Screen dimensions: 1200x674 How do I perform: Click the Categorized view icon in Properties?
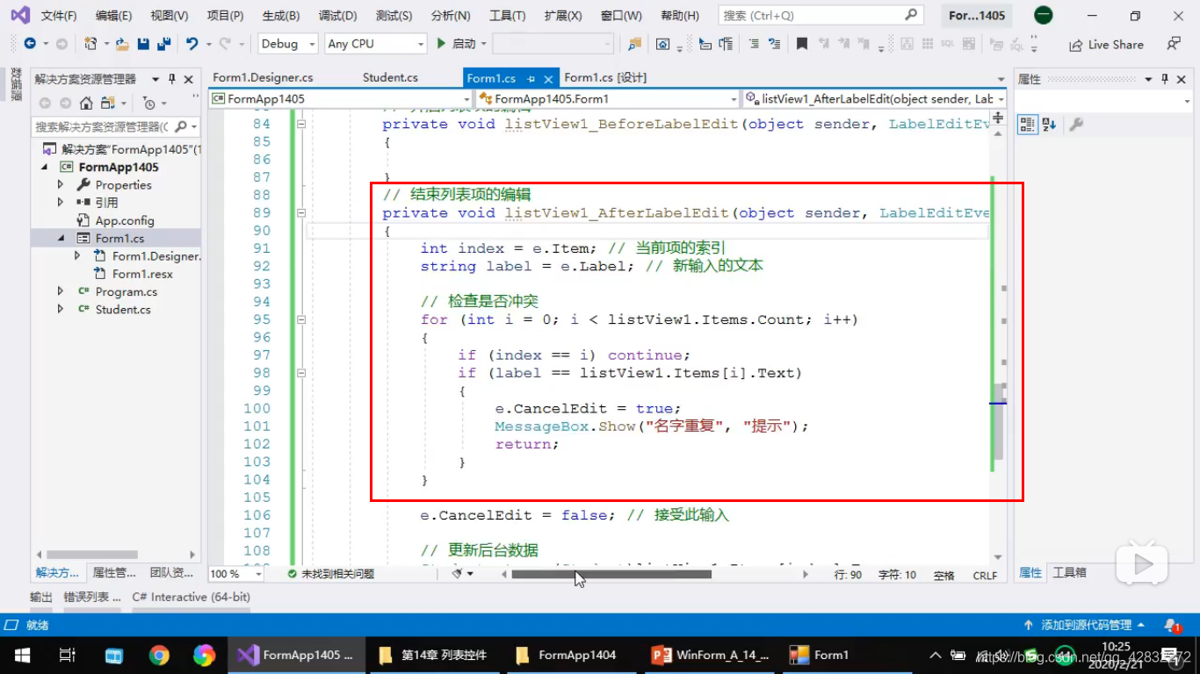tap(1027, 125)
